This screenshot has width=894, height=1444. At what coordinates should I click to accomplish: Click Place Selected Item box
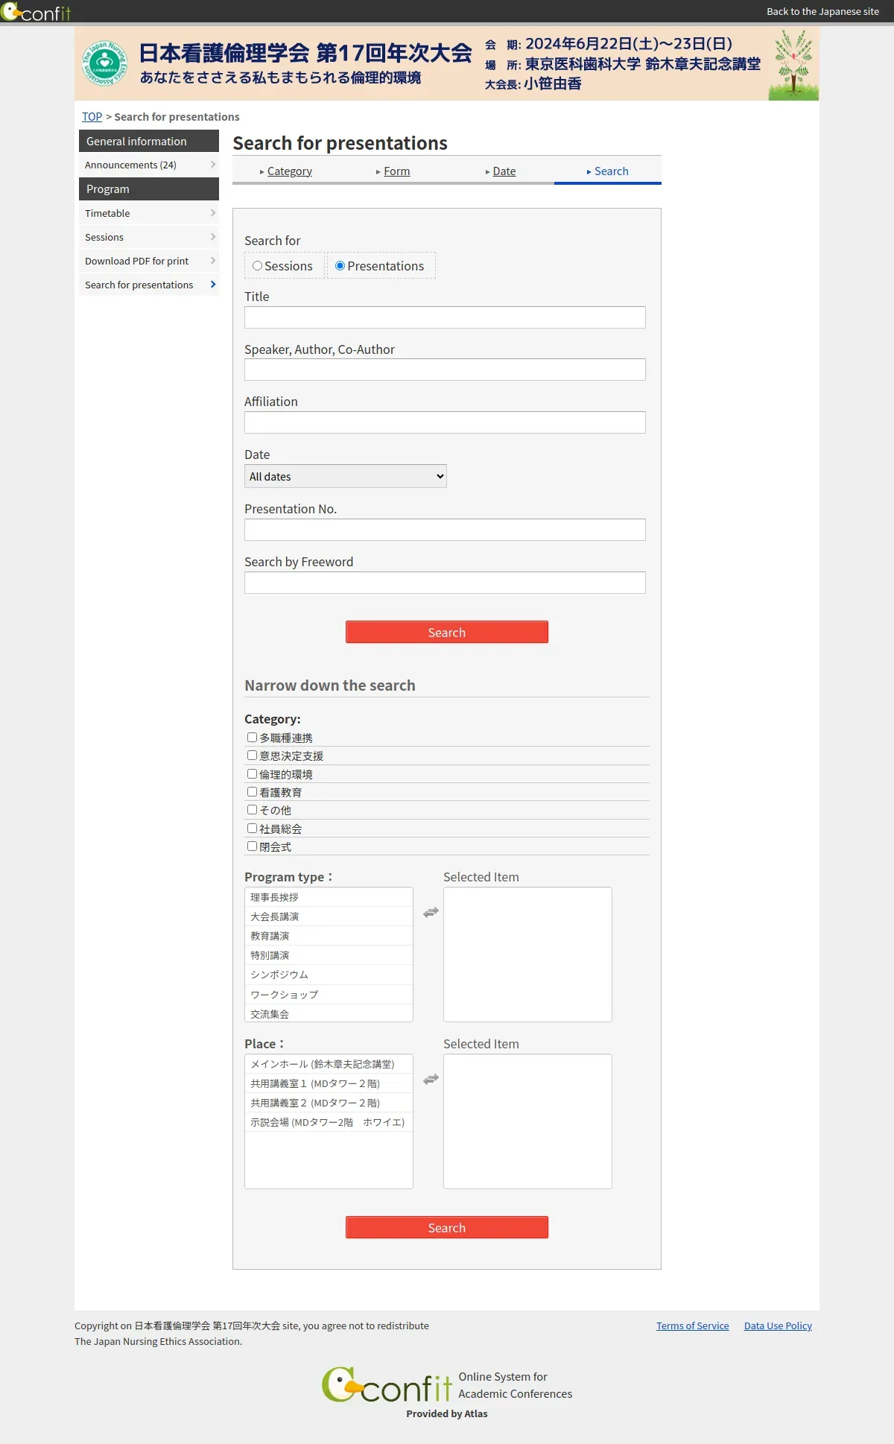click(527, 1121)
